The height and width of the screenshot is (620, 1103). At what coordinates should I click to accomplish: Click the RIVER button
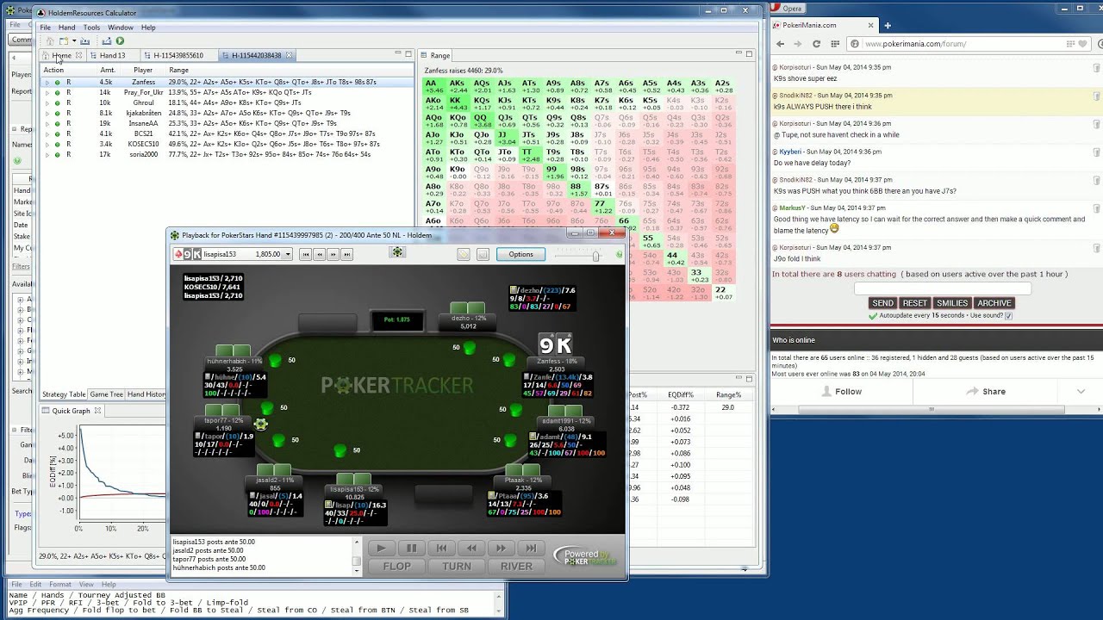coord(516,566)
